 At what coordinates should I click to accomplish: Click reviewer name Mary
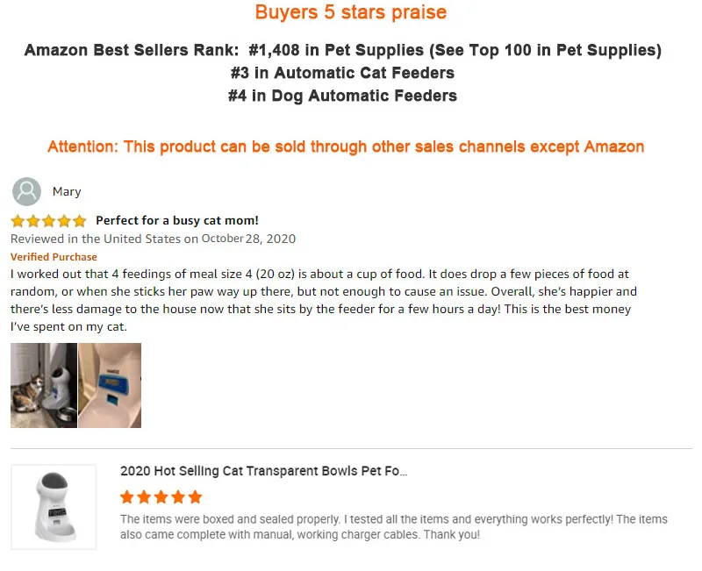[67, 191]
